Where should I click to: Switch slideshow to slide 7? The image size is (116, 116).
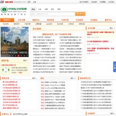27,56
